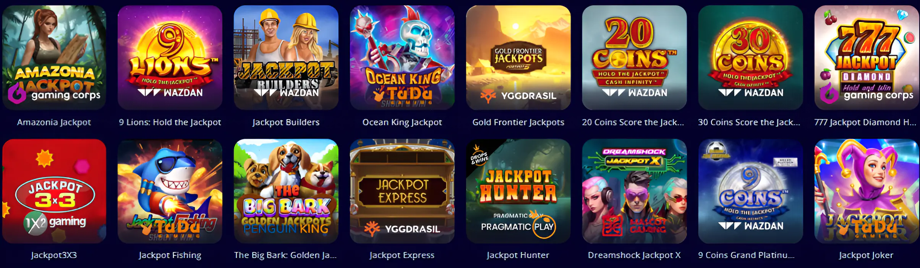The image size is (920, 268).
Task: Click the "Jackpot Hunter" title text
Action: coord(518,255)
